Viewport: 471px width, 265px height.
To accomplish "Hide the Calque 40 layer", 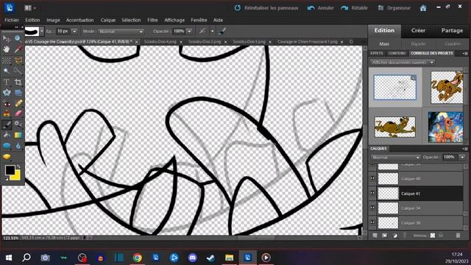I will pos(372,178).
